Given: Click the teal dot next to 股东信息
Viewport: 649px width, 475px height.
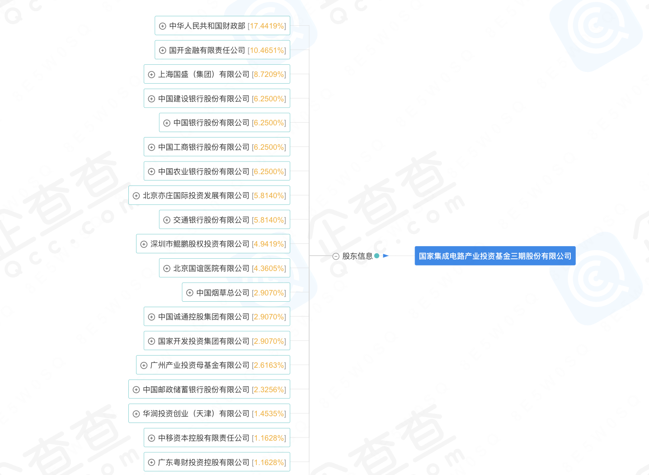Looking at the screenshot, I should [x=376, y=256].
